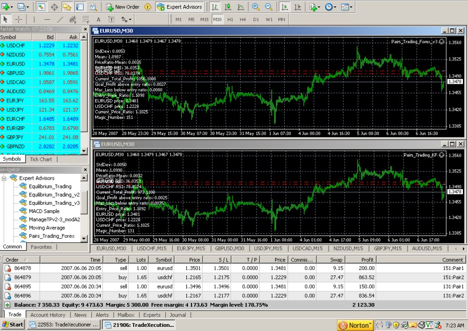Select Equilibrium_Trading_v2 expert advisor
The image size is (468, 331).
pos(54,195)
